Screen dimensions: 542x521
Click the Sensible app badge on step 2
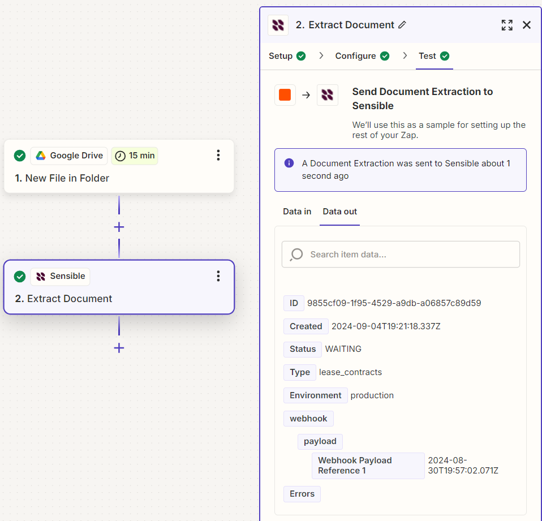60,276
